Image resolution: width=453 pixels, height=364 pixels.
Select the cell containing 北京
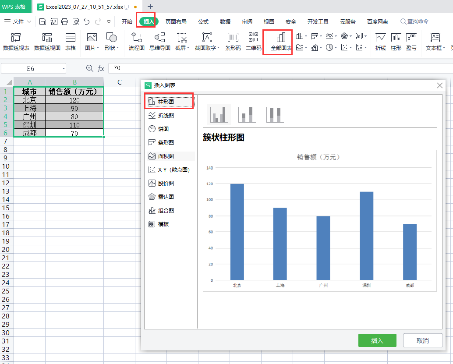[x=29, y=100]
